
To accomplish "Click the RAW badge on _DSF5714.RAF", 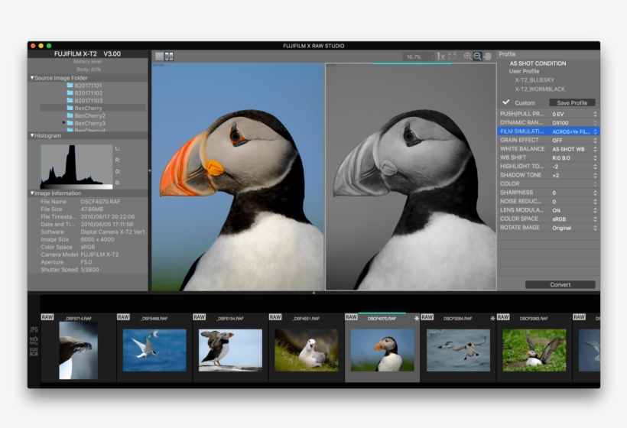I will click(x=47, y=317).
